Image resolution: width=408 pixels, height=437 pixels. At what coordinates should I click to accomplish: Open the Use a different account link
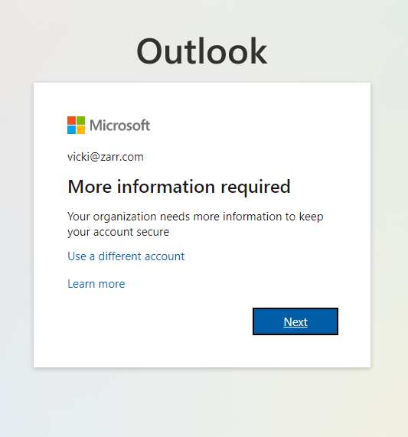pos(126,256)
